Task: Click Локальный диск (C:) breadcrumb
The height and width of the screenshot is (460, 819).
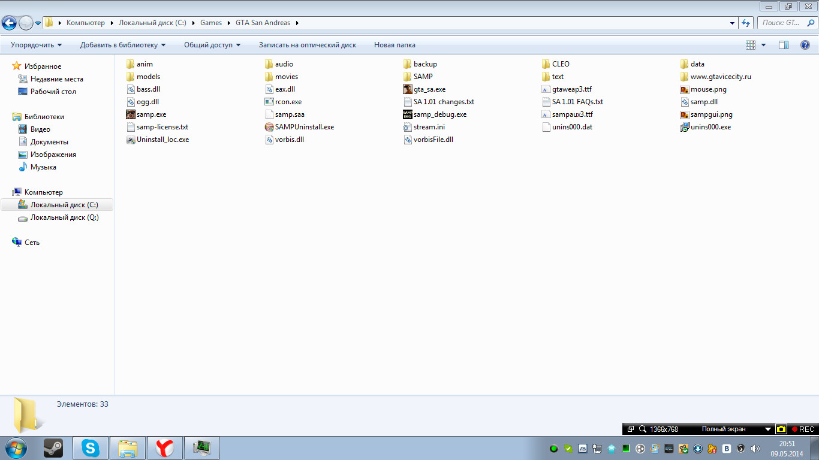Action: click(x=152, y=23)
